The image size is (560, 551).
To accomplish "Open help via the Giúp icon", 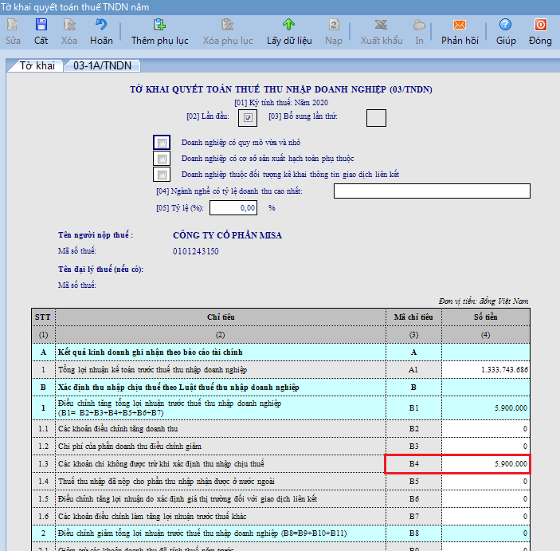I will click(x=505, y=25).
